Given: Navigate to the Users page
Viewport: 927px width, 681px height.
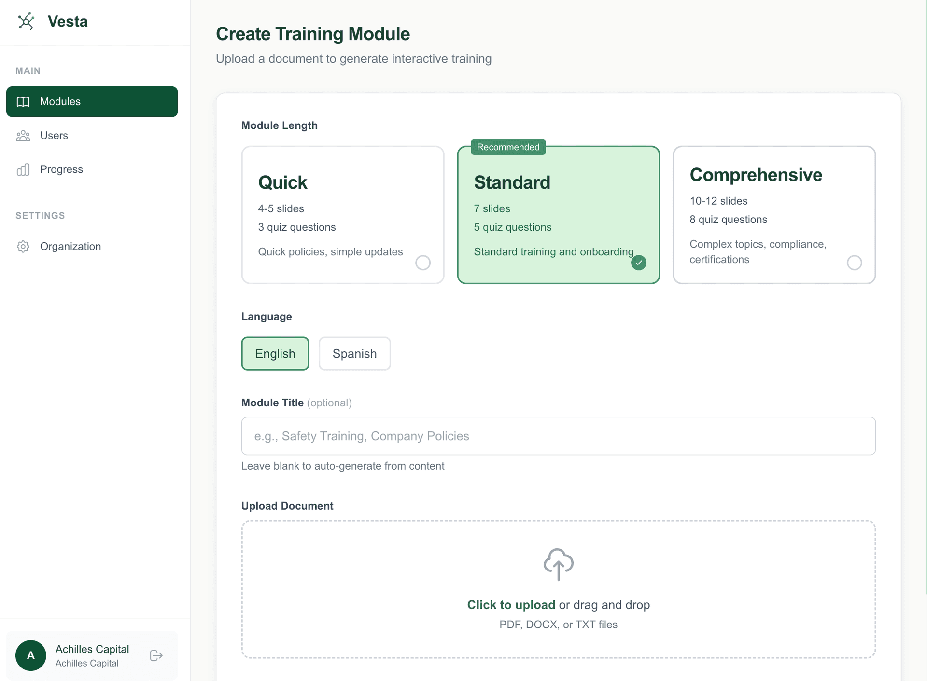Looking at the screenshot, I should pos(54,136).
